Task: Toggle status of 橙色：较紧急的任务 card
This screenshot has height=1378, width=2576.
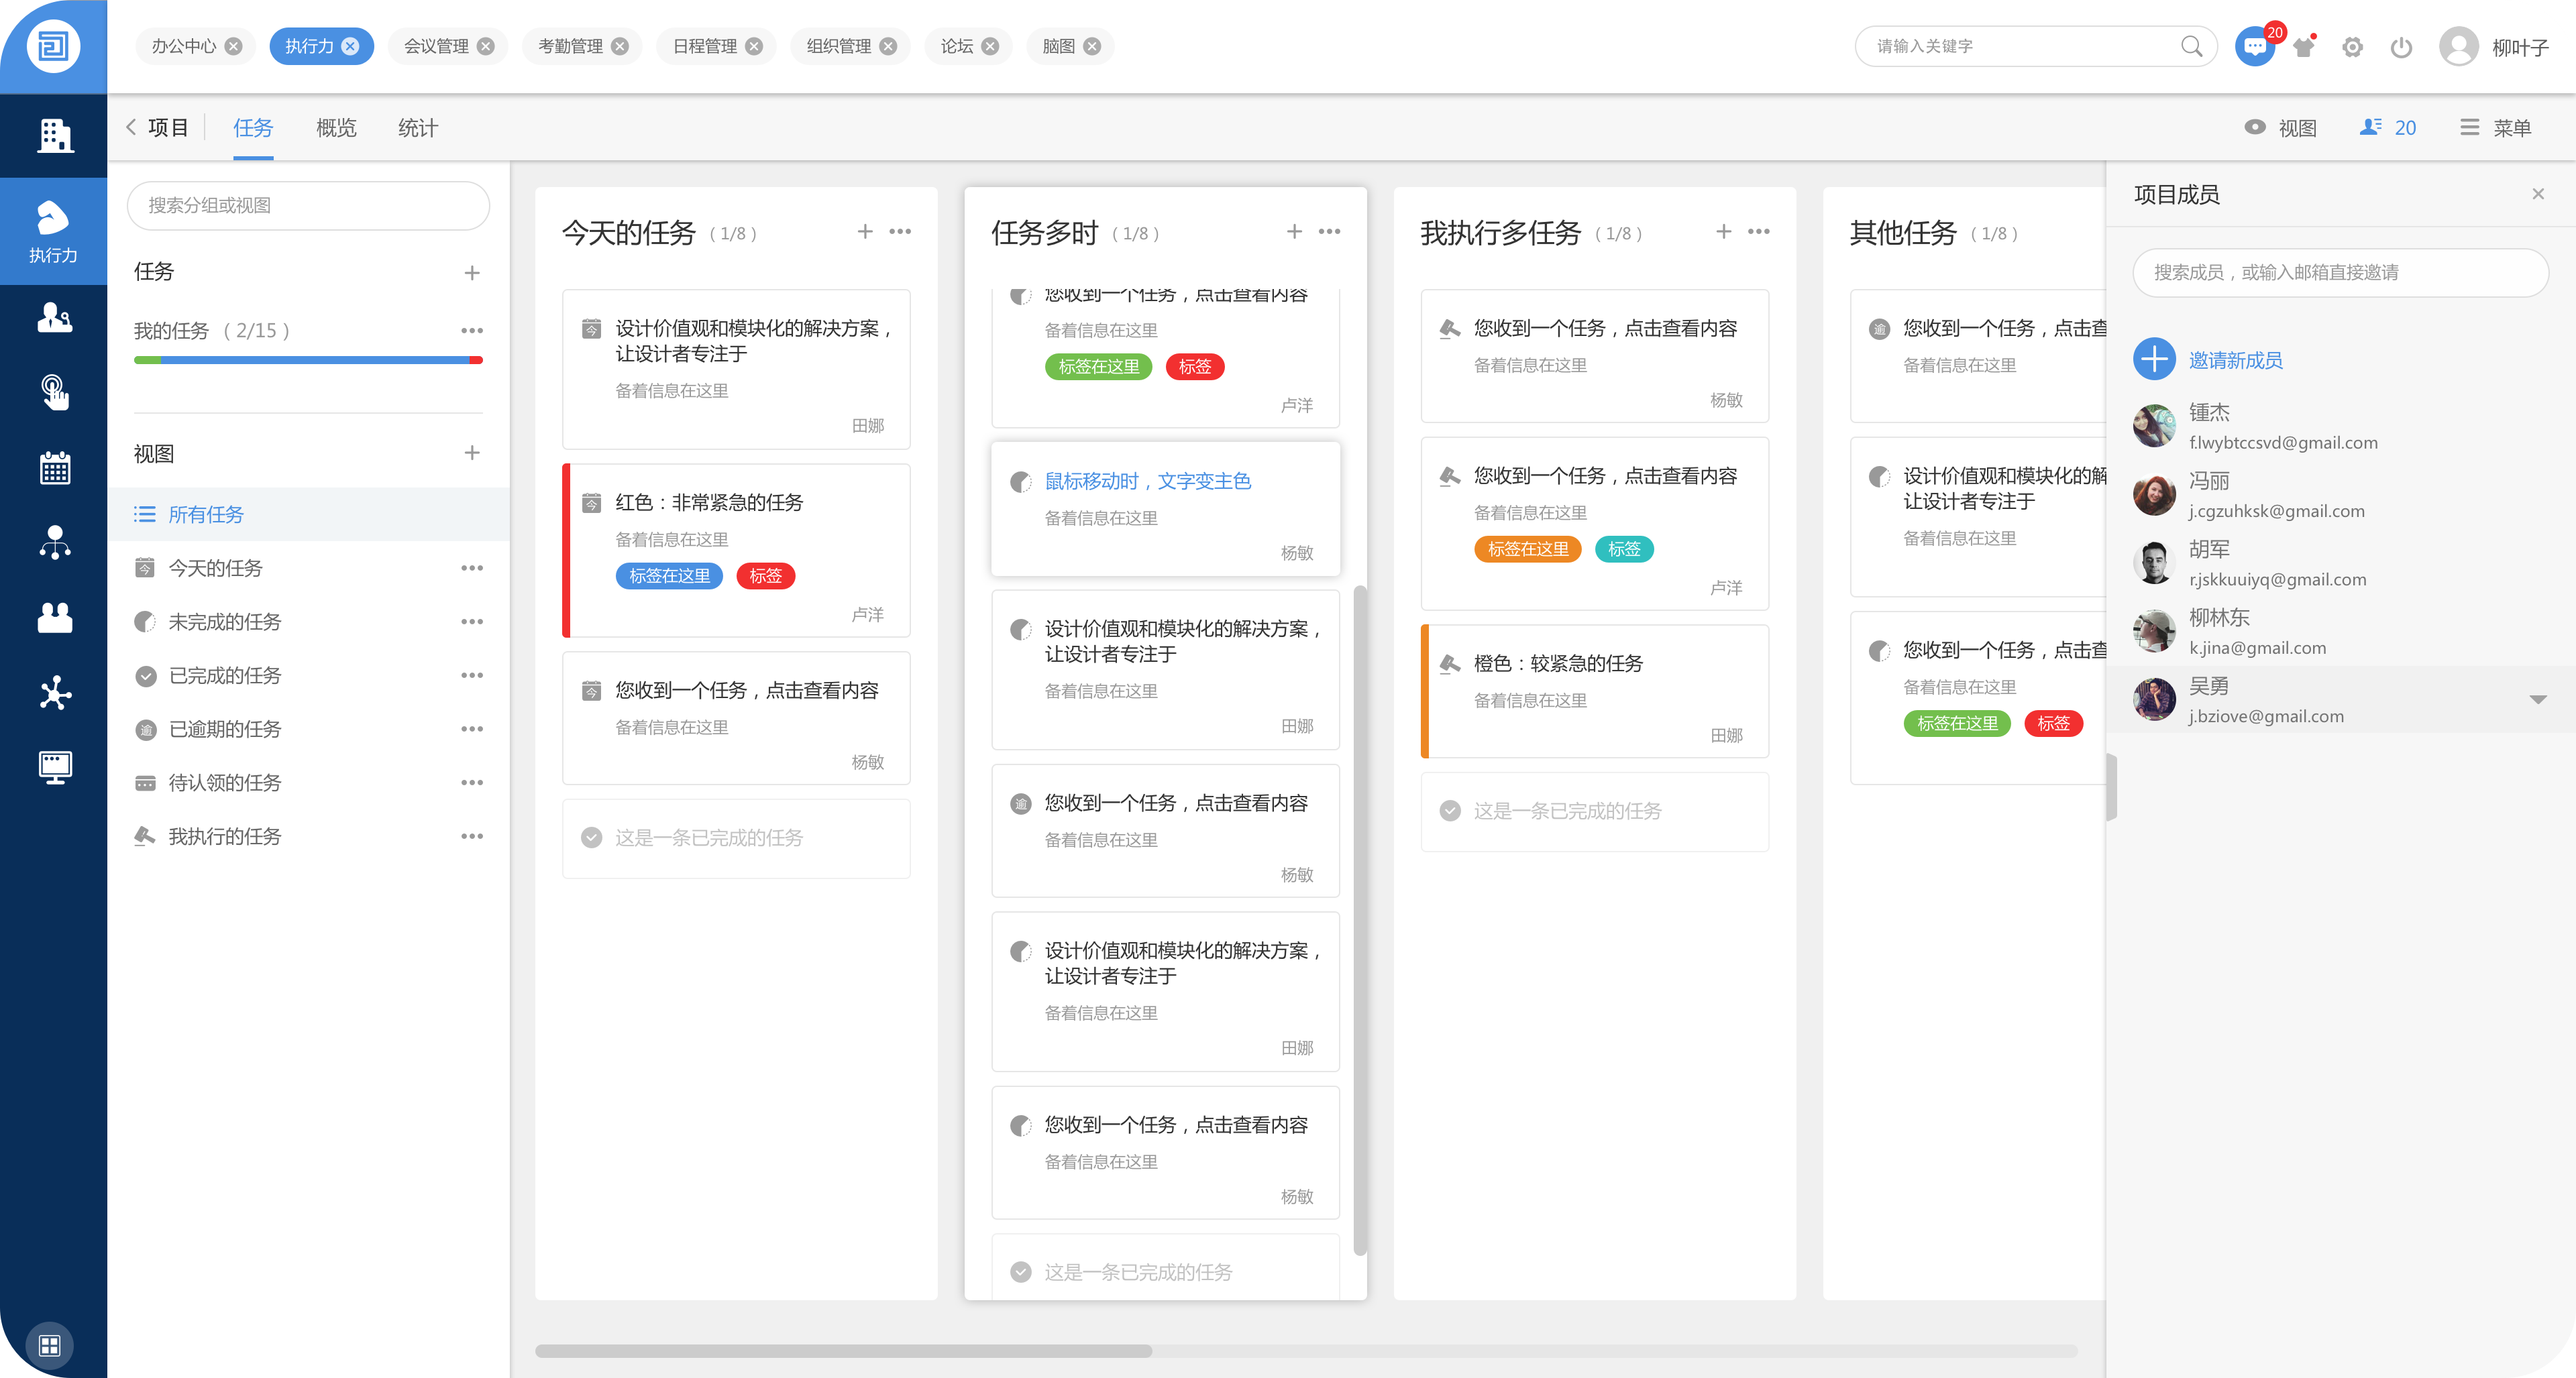Action: tap(1450, 663)
